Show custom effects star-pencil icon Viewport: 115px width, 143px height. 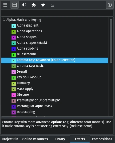34,5
